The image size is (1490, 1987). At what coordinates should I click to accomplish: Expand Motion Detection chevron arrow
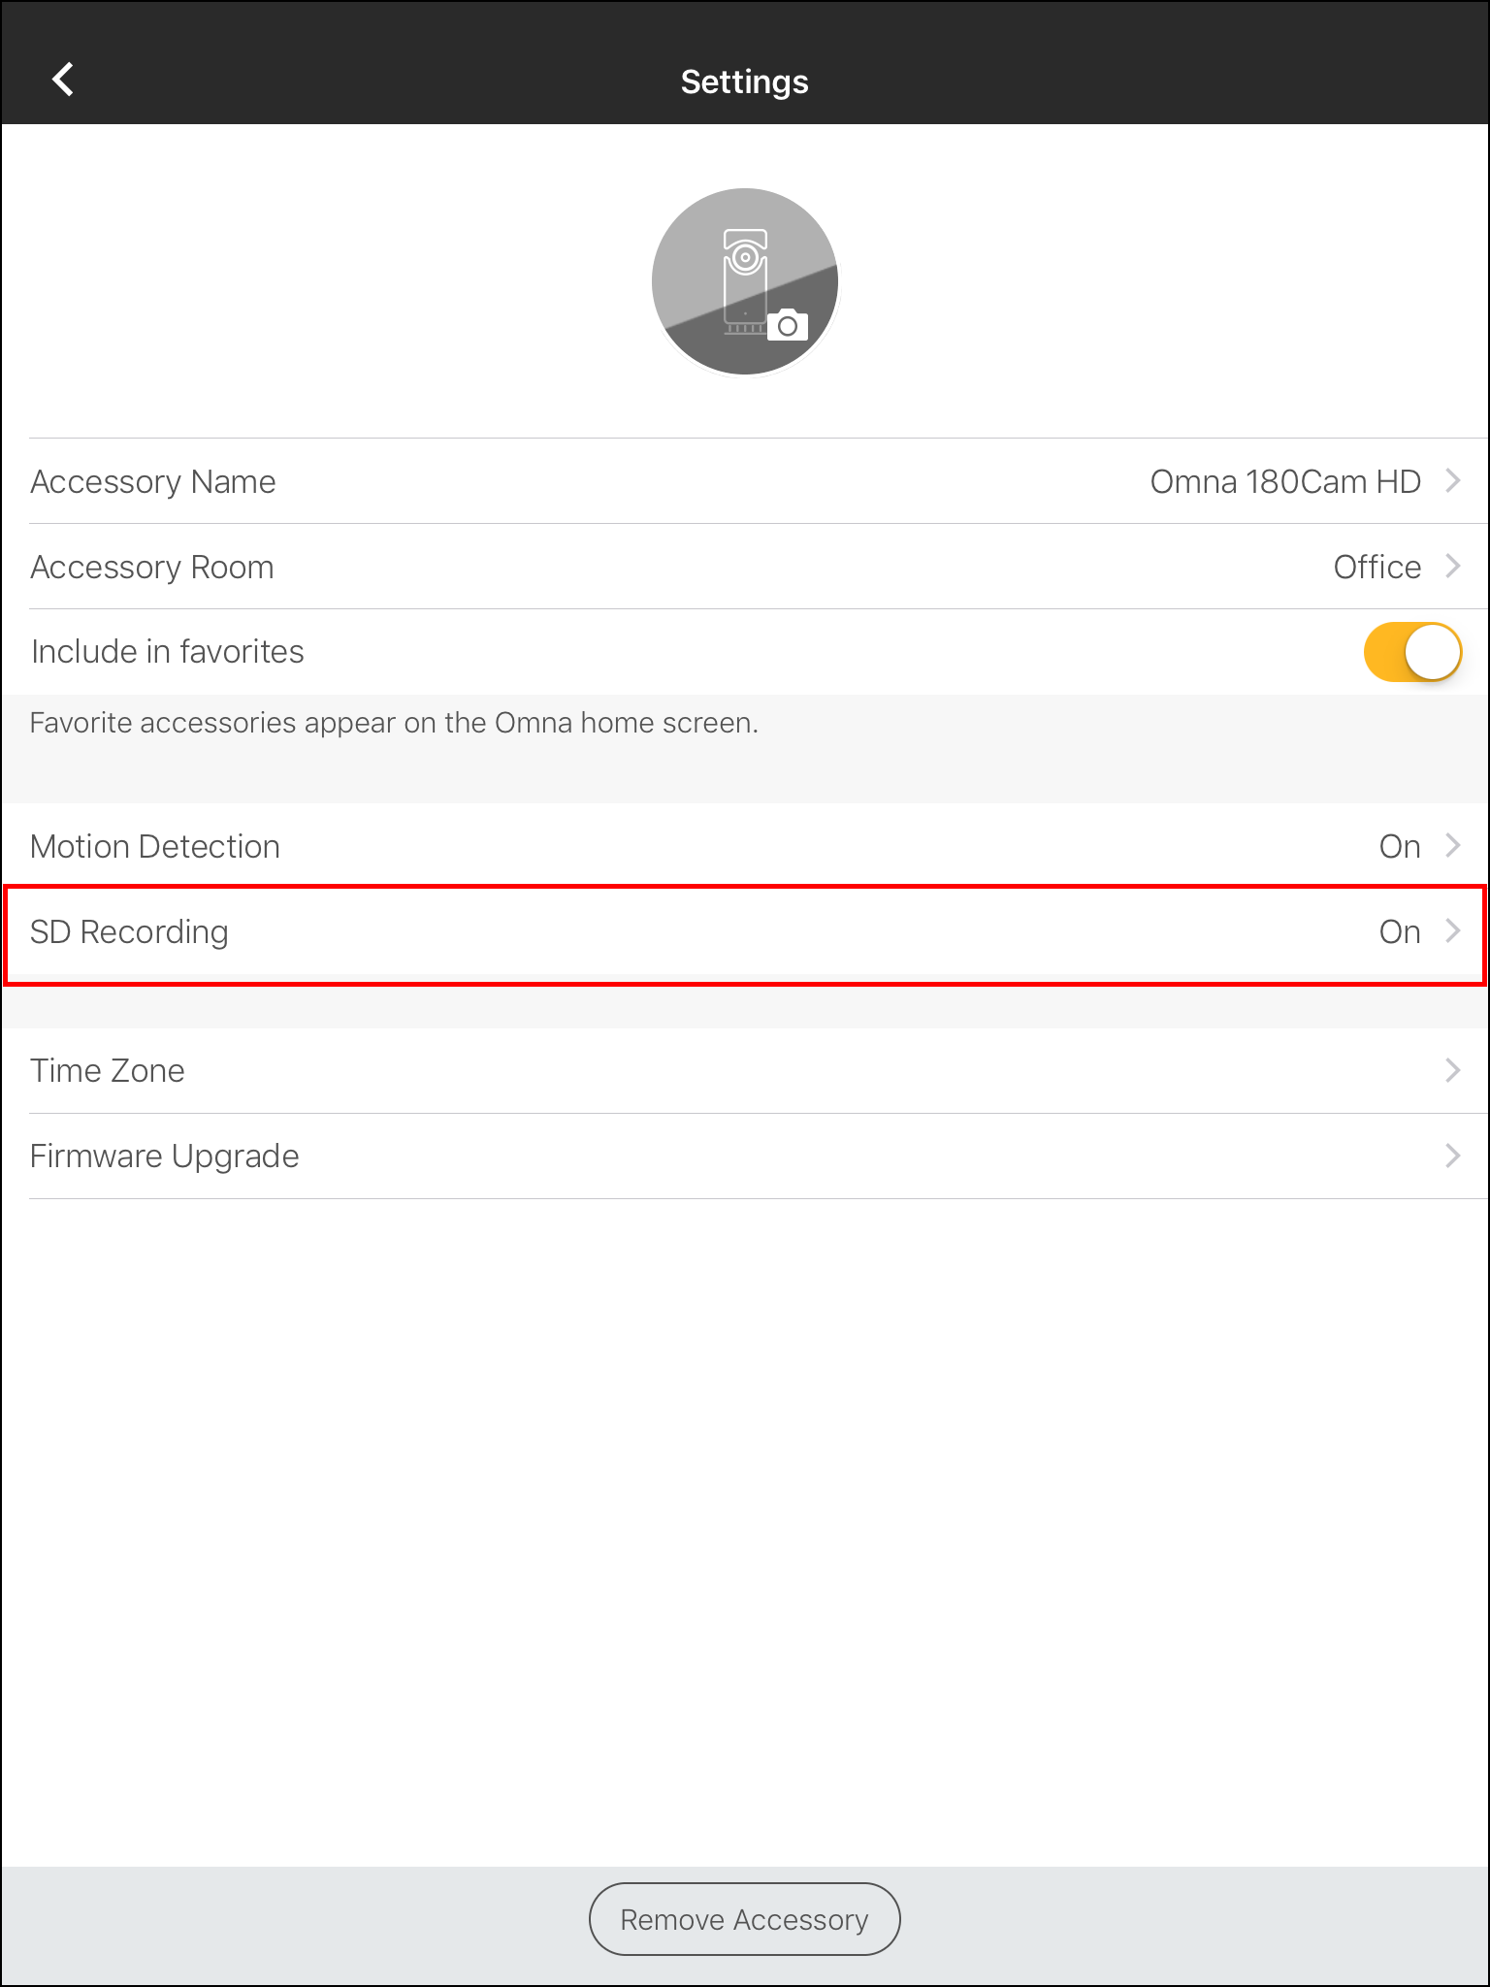(1452, 845)
